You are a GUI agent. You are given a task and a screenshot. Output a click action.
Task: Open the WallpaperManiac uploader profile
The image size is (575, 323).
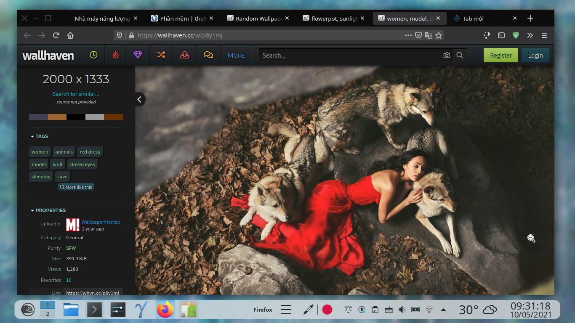101,222
